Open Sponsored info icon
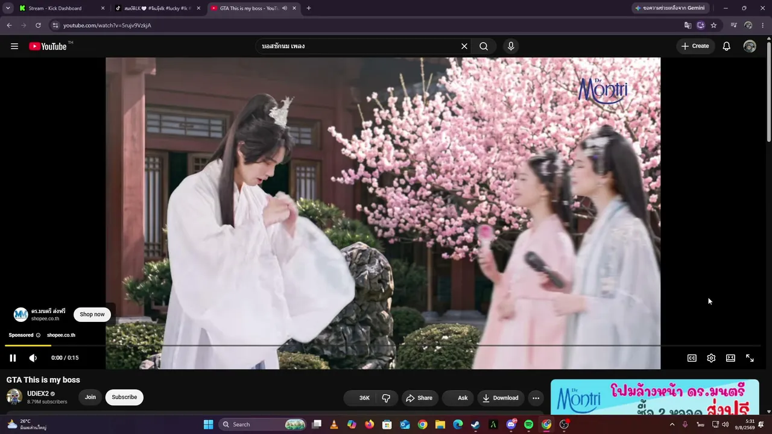 click(x=38, y=335)
